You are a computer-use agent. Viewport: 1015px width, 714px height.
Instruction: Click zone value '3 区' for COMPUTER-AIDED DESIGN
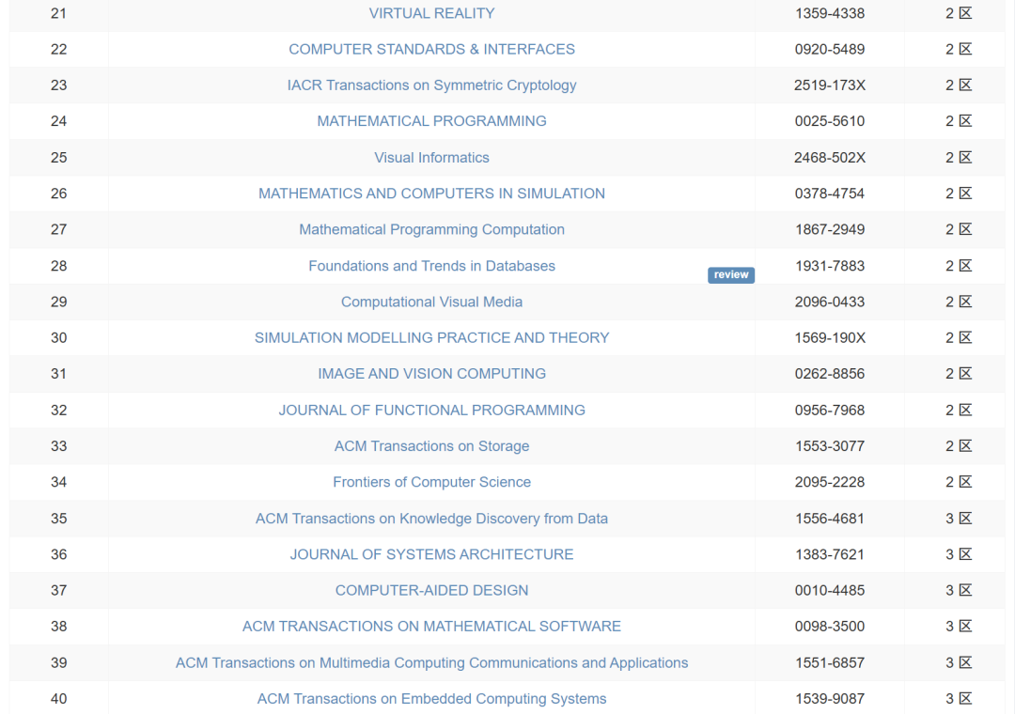[959, 590]
